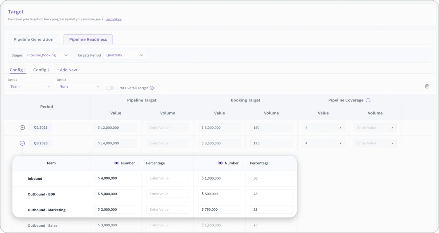Click Q3 2023 pipeline value $14,000,000 field
This screenshot has width=439, height=233.
tap(116, 143)
